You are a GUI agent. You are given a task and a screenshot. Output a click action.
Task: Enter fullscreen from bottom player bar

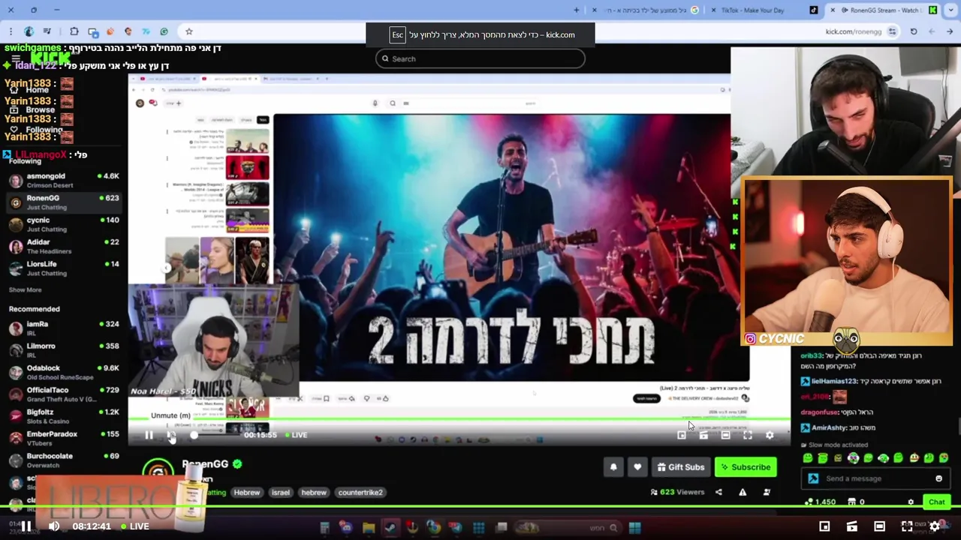click(907, 526)
